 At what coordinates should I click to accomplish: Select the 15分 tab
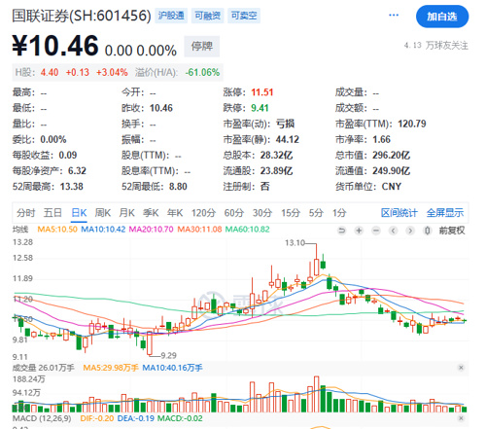pyautogui.click(x=291, y=213)
